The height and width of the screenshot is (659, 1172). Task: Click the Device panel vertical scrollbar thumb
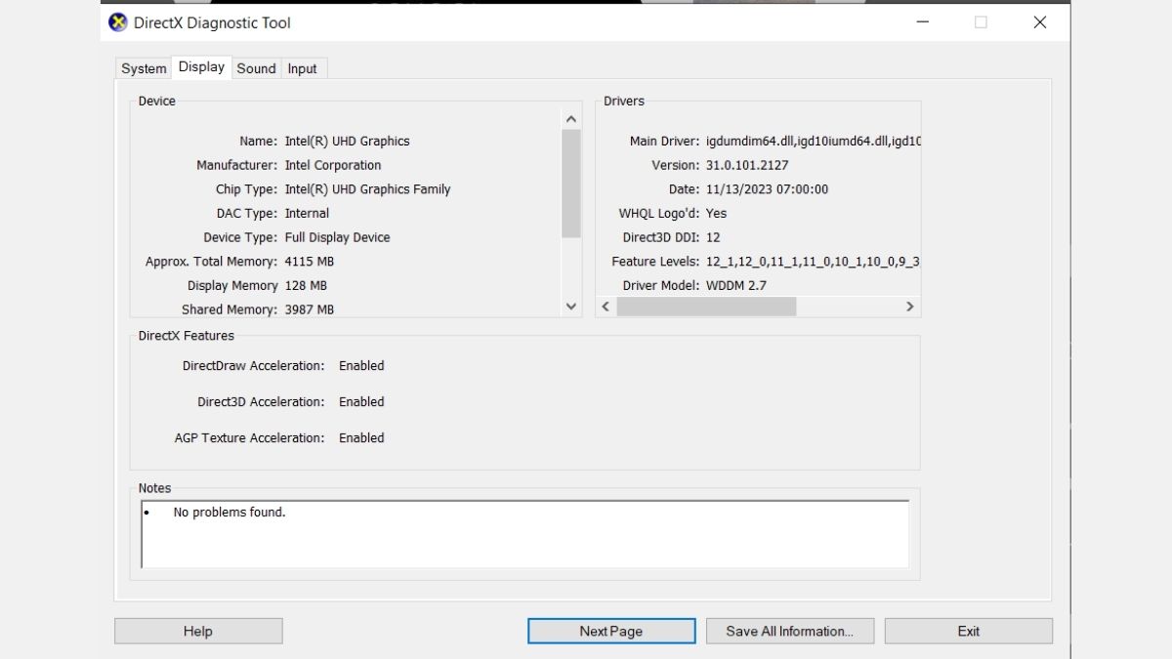click(x=571, y=184)
